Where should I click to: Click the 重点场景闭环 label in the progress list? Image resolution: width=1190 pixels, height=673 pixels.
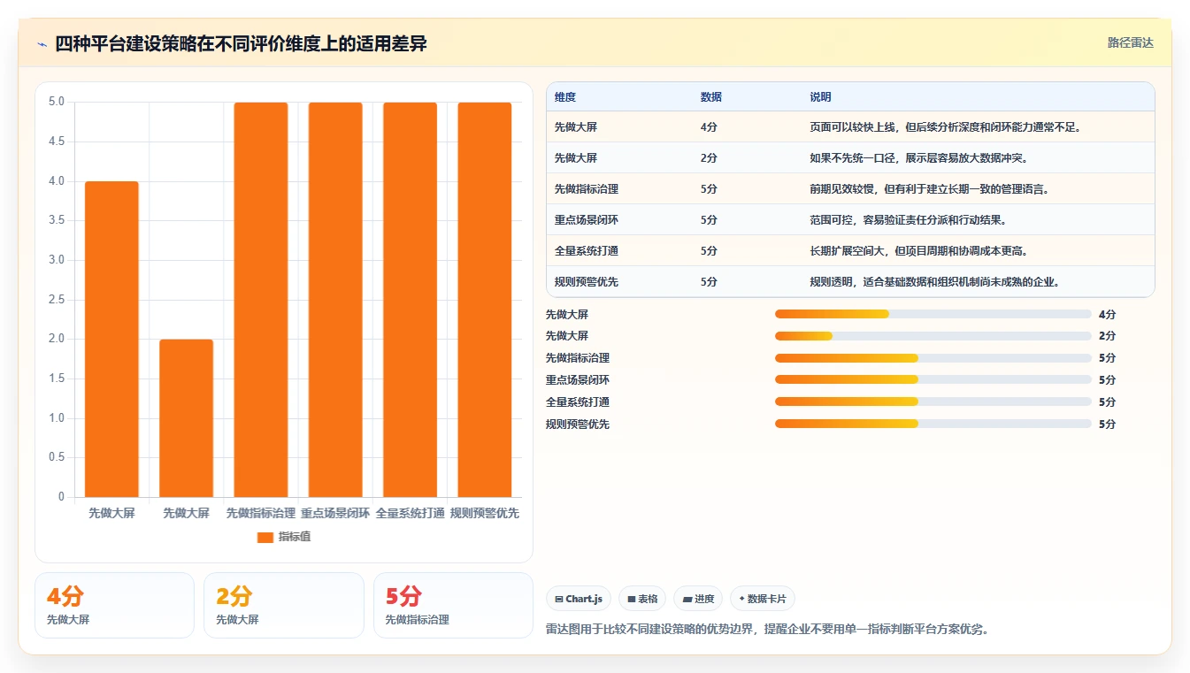(578, 380)
